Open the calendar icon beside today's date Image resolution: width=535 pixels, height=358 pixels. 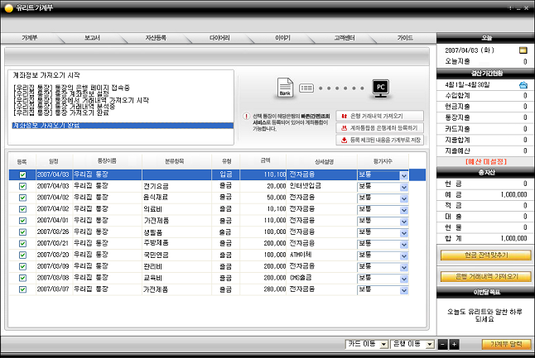(x=523, y=50)
